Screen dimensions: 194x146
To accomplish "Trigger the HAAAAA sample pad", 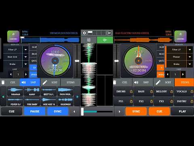I will pos(15,92).
